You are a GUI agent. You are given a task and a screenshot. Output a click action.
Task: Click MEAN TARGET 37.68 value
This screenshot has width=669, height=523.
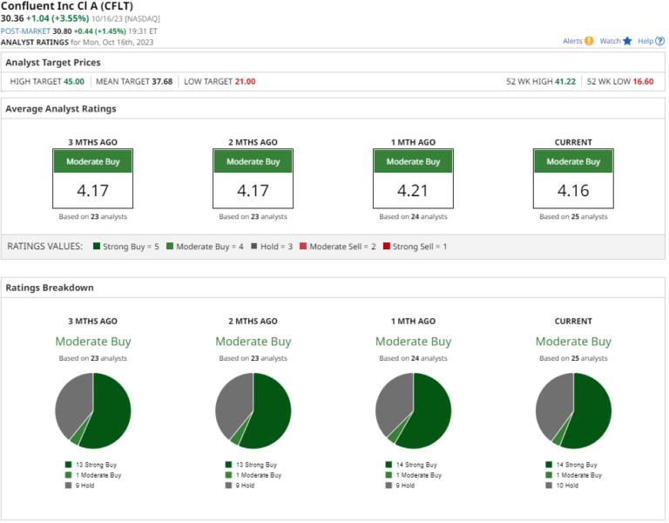162,82
